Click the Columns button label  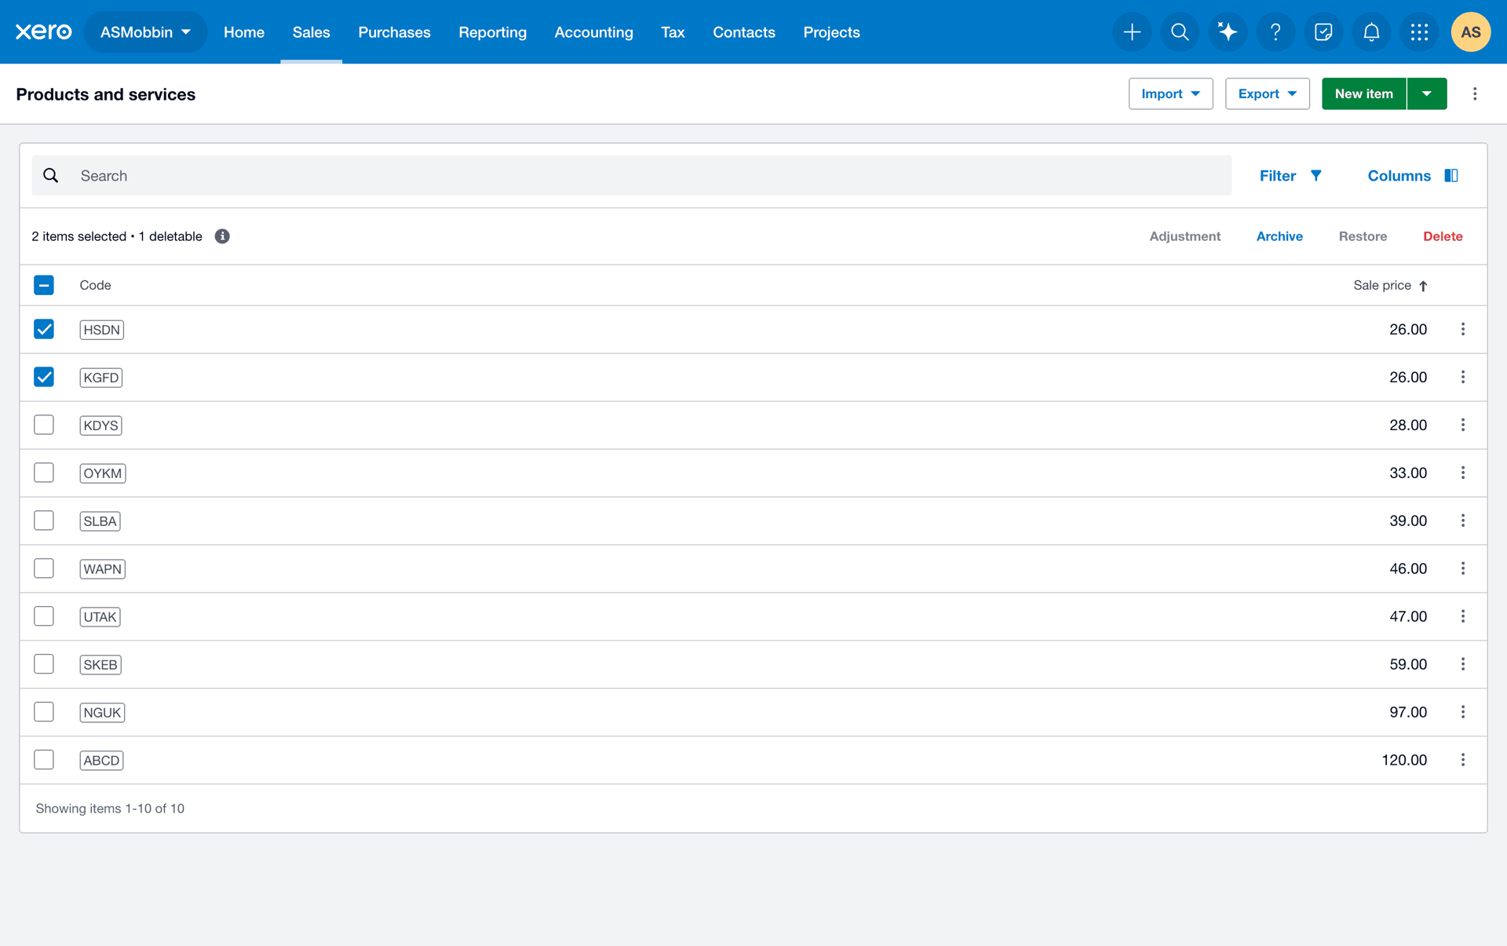(1399, 176)
